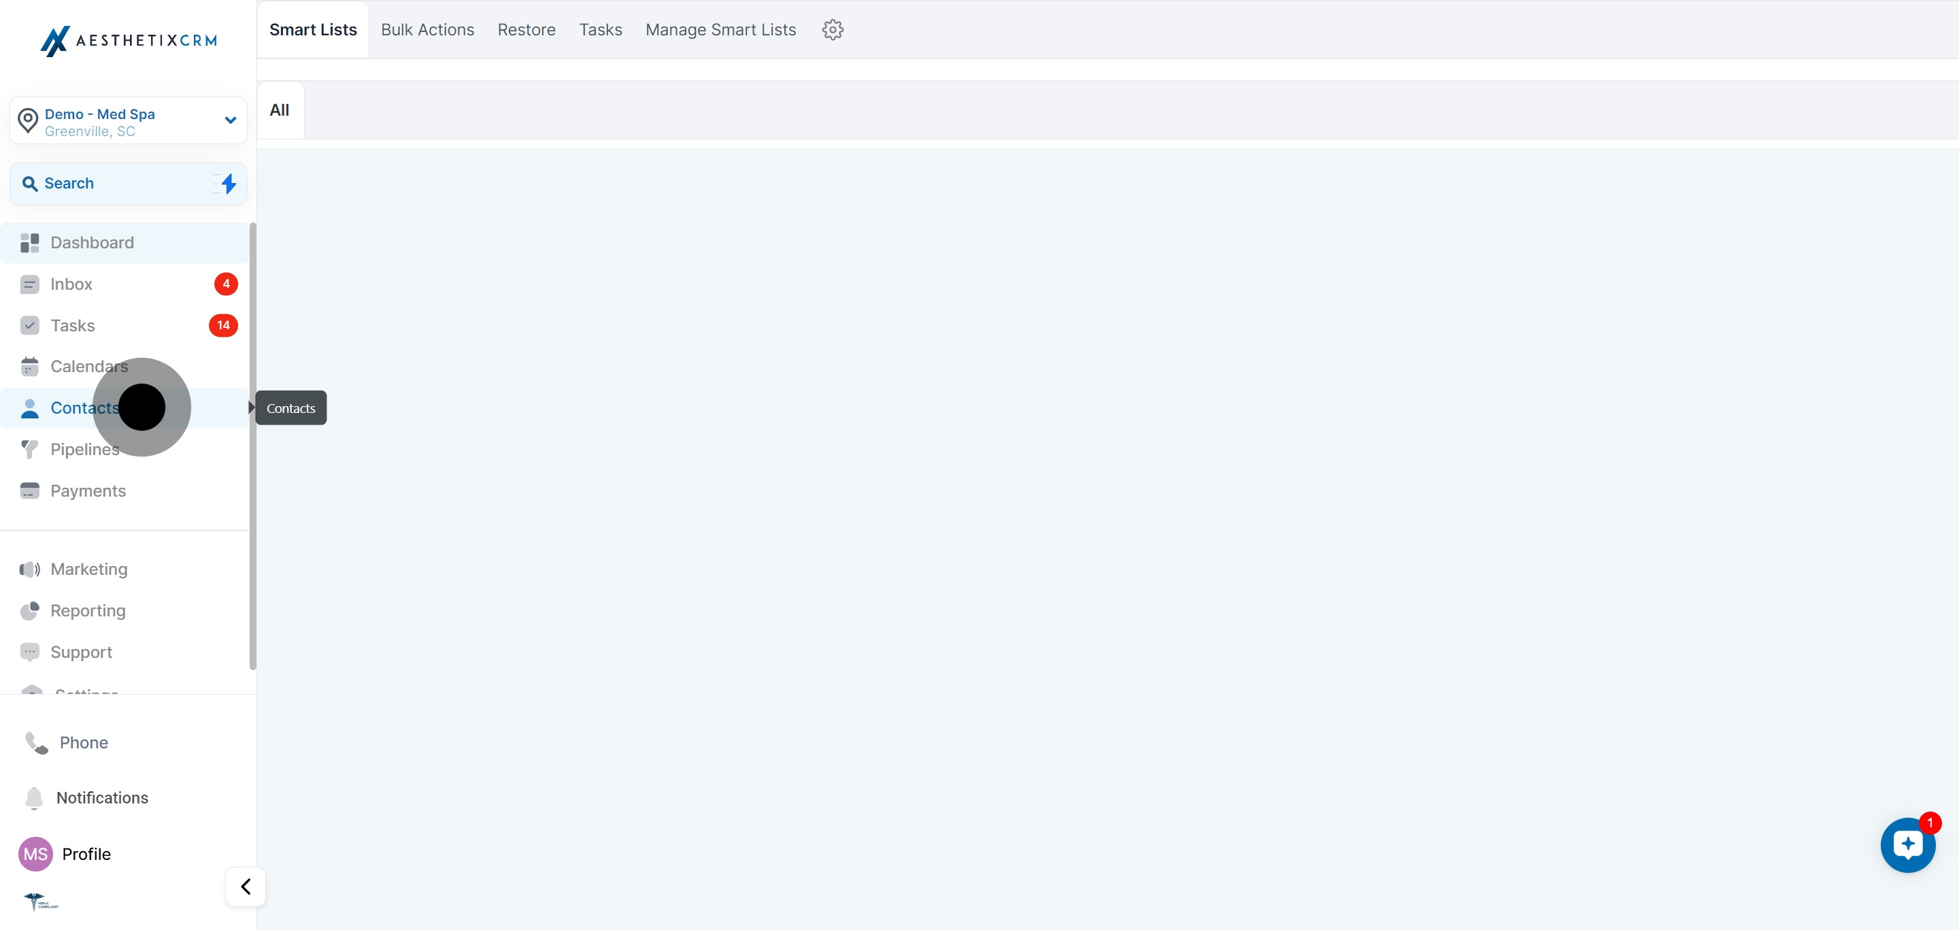The width and height of the screenshot is (1959, 930).
Task: Open the chat support widget bubble
Action: pyautogui.click(x=1907, y=845)
